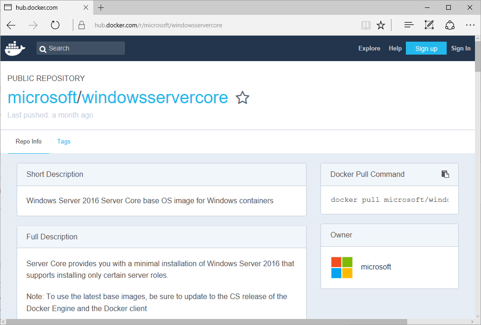Refresh the page
This screenshot has height=325, width=481.
(x=55, y=25)
